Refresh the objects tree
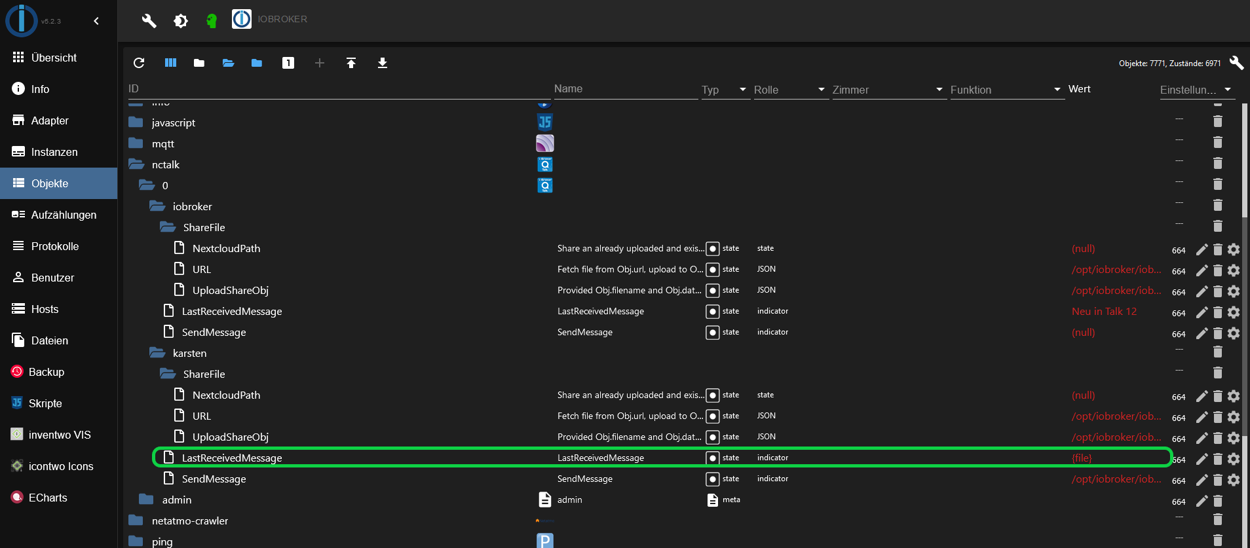The height and width of the screenshot is (548, 1250). point(139,63)
